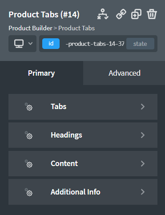Click the gear icon beside Content
This screenshot has width=165, height=215.
click(x=28, y=163)
